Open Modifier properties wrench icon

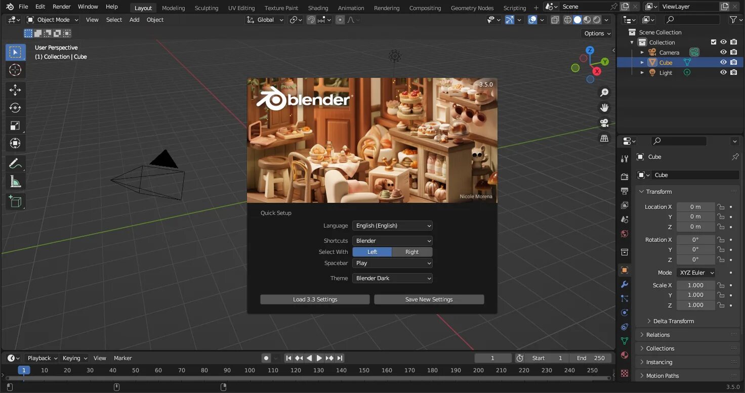tap(625, 284)
